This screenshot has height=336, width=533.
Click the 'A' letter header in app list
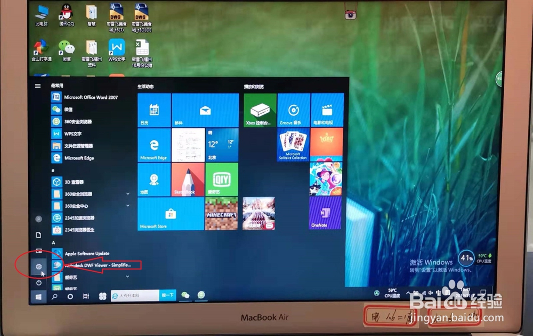[x=53, y=242]
